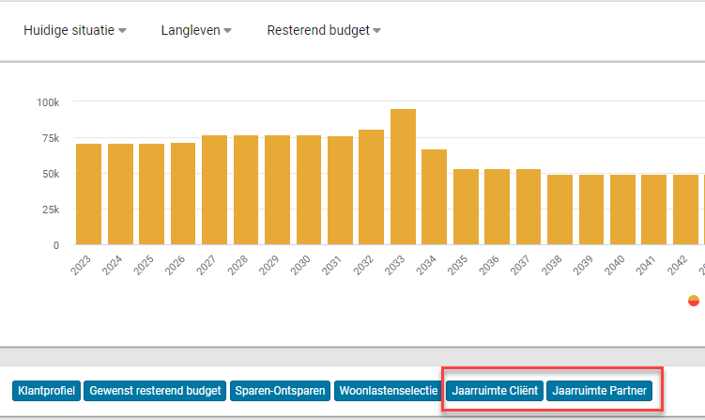Open the Huidige situatie dropdown
This screenshot has height=420, width=705.
point(74,30)
